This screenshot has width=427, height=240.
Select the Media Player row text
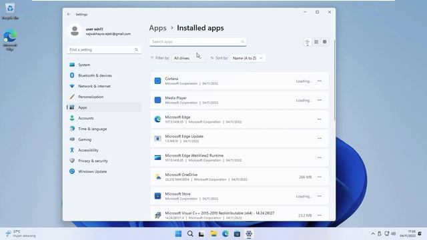pyautogui.click(x=175, y=98)
